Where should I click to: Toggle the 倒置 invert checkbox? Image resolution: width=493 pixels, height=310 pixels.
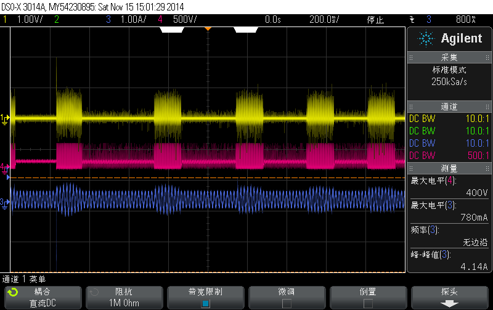[x=368, y=303]
